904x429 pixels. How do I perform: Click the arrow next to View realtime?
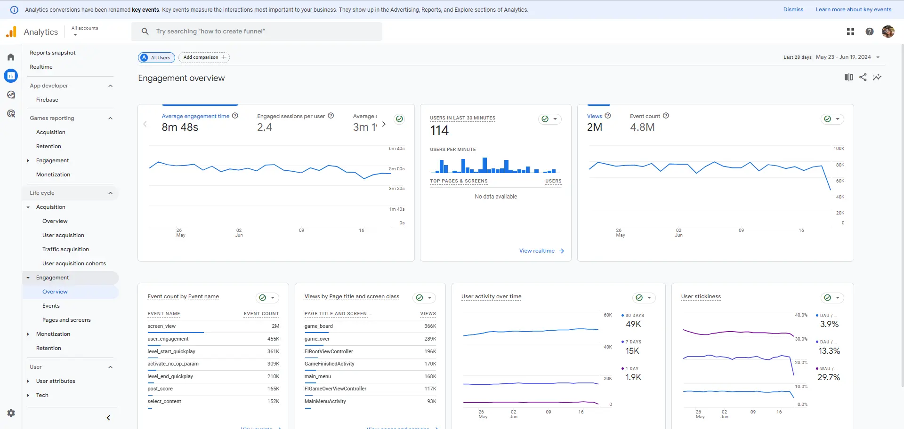coord(561,251)
